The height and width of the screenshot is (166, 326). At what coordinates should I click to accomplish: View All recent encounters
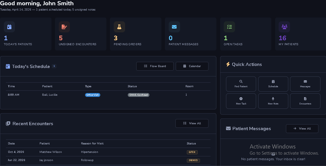point(192,123)
